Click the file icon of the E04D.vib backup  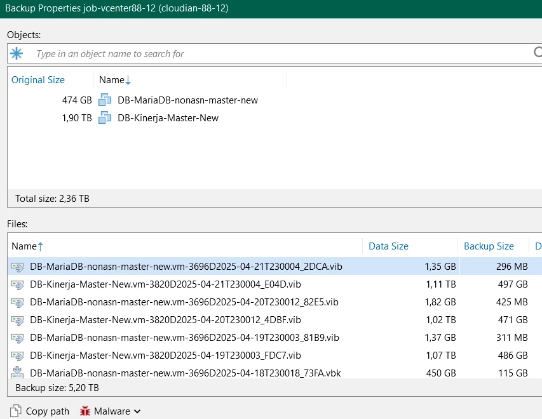pos(18,284)
